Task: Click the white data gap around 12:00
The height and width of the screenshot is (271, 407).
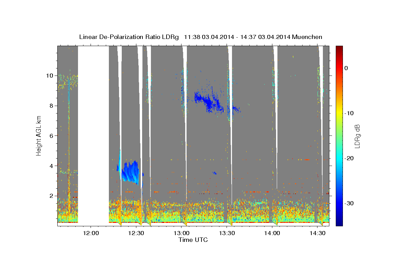Action: click(x=93, y=134)
